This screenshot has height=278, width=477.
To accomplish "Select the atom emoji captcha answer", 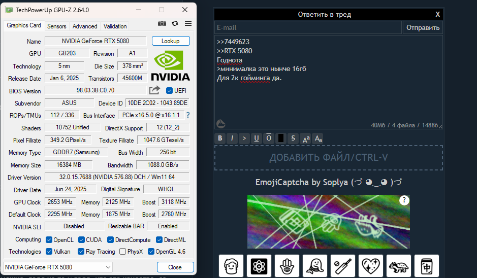I will pyautogui.click(x=259, y=266).
